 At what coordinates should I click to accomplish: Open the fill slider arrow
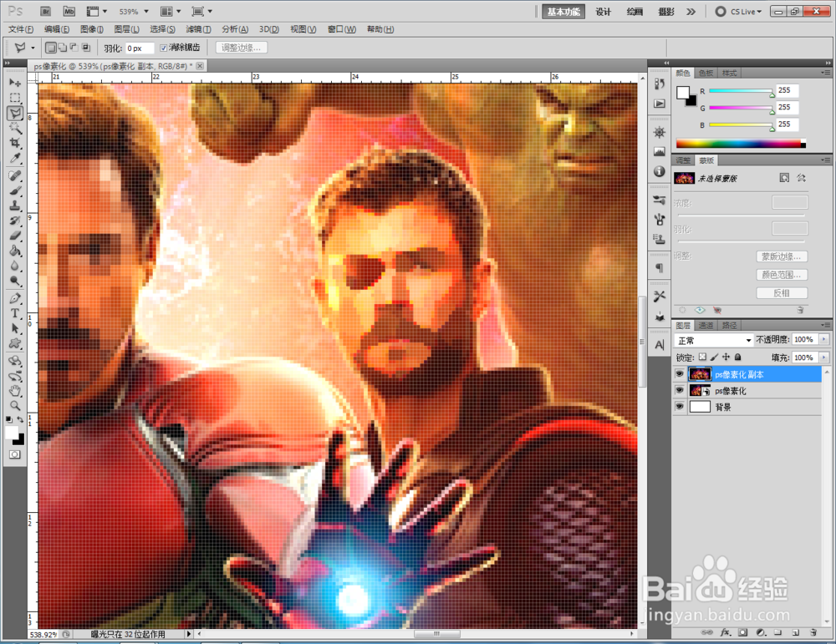pos(824,357)
